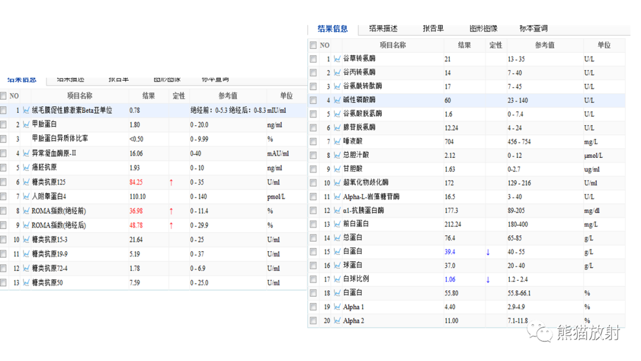
Task: Click trend icon beside 癌胚抗原
Action: click(x=26, y=167)
